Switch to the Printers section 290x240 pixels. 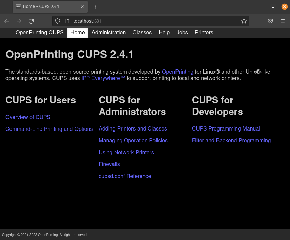point(204,33)
